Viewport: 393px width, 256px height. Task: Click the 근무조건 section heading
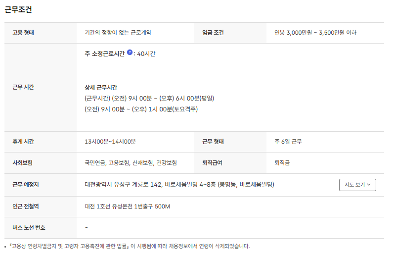coord(19,9)
